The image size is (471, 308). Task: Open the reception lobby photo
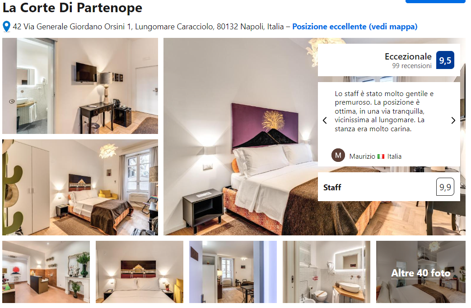(x=46, y=272)
